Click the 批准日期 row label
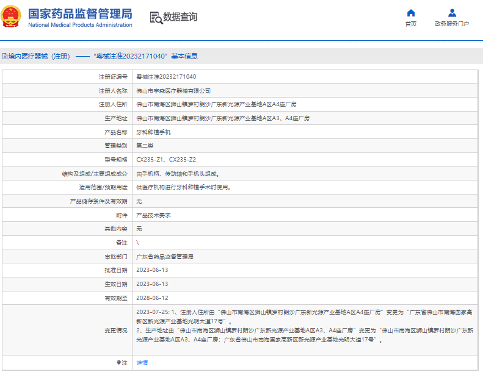Screen dimensions: 483x375 pyautogui.click(x=116, y=270)
